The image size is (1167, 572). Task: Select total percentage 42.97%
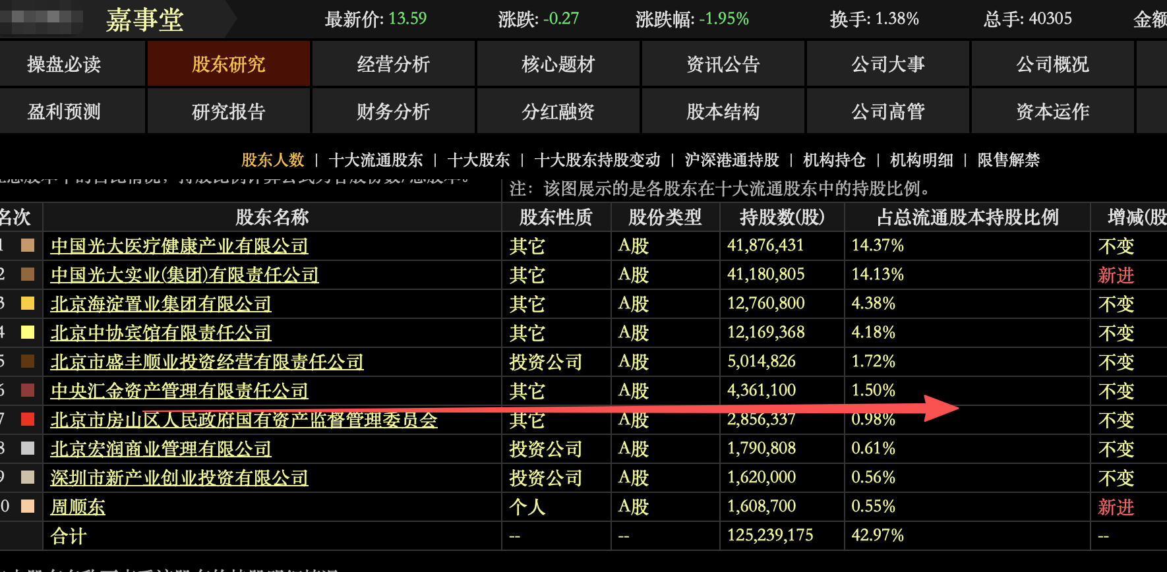[878, 535]
